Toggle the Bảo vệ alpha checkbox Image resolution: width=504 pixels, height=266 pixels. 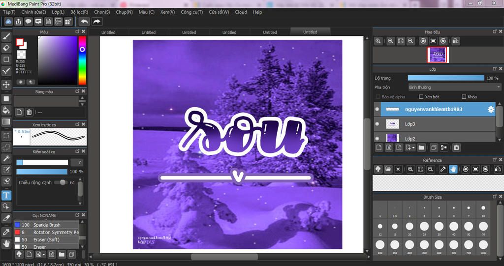click(378, 97)
